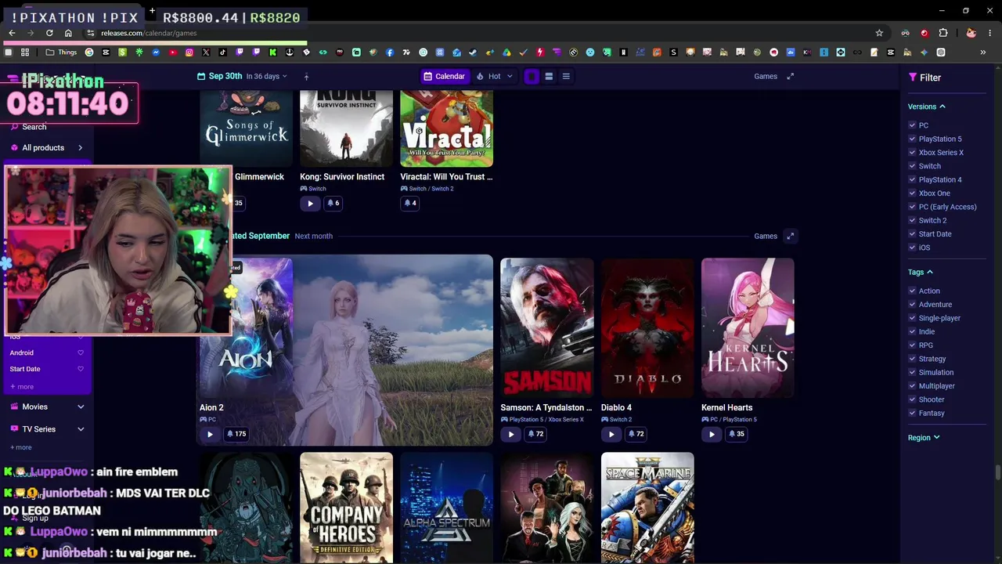1002x564 pixels.
Task: Switch to the grid card view icon
Action: tap(532, 76)
